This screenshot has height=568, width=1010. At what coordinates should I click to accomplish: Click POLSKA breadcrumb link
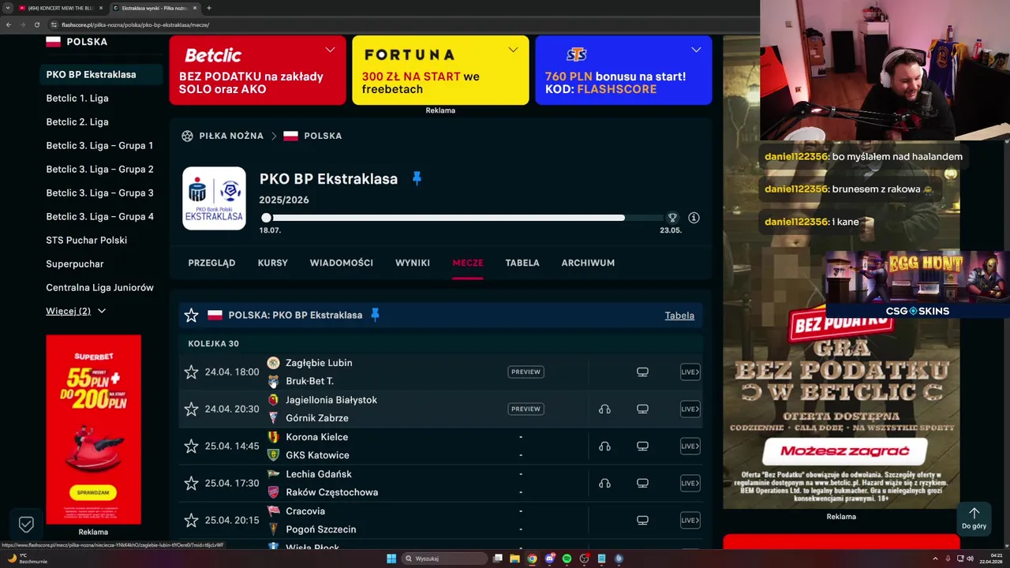coord(323,136)
